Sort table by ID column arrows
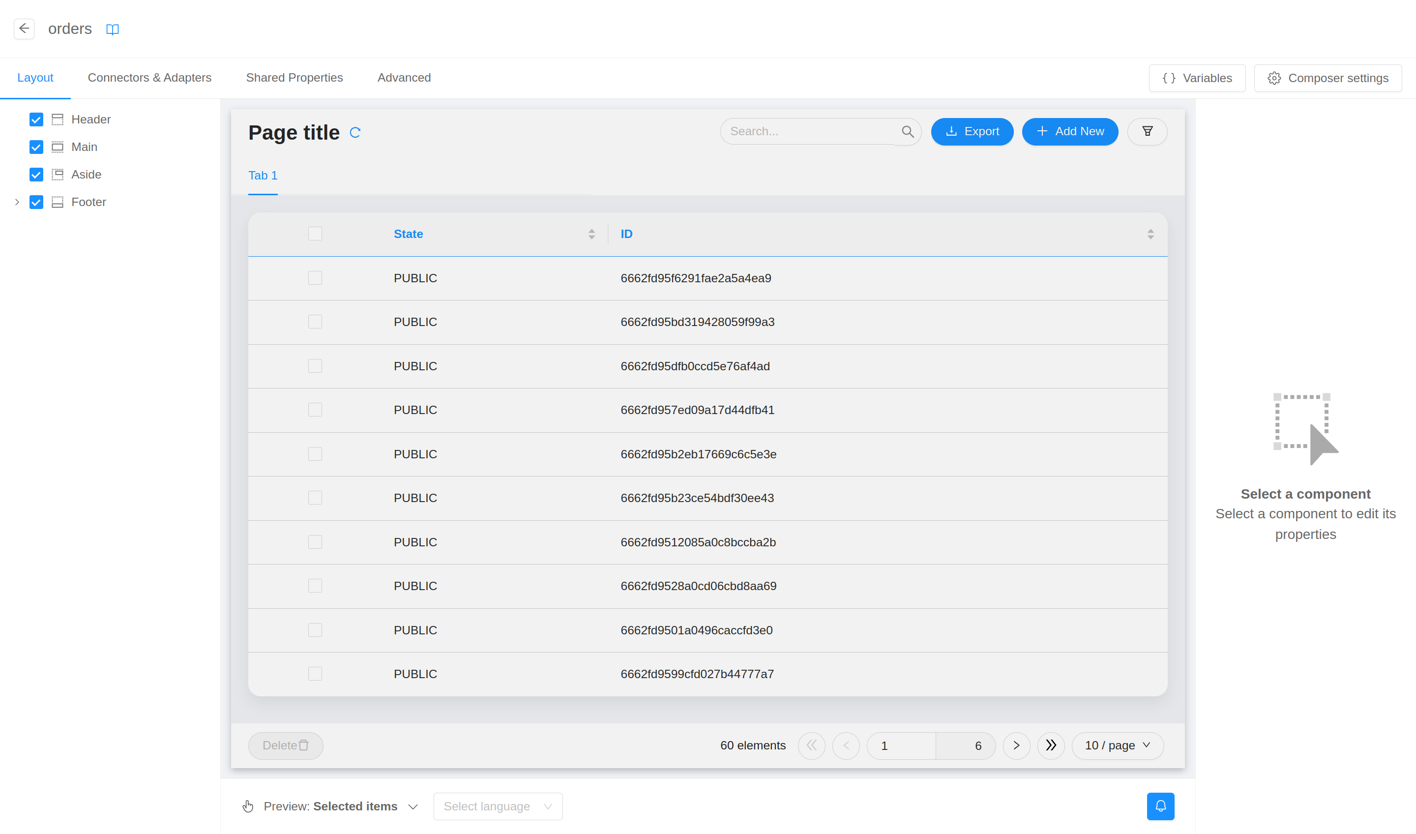1416x834 pixels. point(1150,235)
